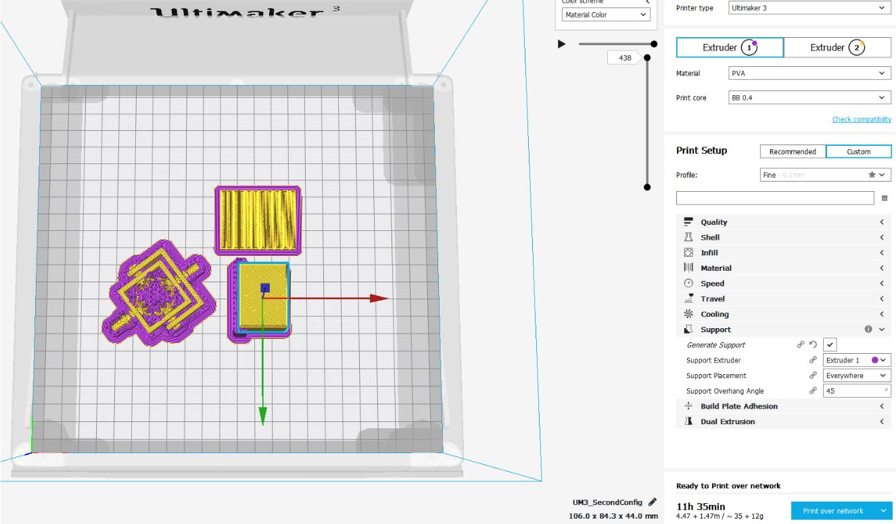Click the link icon for Support Placement

point(812,375)
